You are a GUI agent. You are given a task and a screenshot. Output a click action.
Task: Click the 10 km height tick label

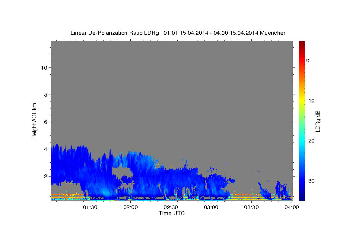(45, 68)
